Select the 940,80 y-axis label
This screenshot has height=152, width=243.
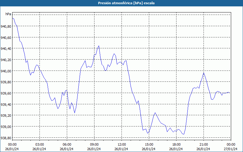(x=6, y=26)
